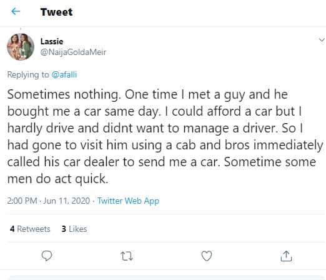Click the 'Jun 11, 2020' date text
The width and height of the screenshot is (326, 280).
coord(67,201)
